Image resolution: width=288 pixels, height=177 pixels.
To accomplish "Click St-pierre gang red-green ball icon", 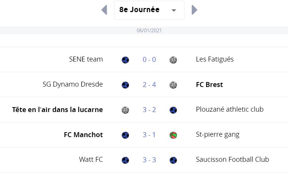I will pos(173,135).
